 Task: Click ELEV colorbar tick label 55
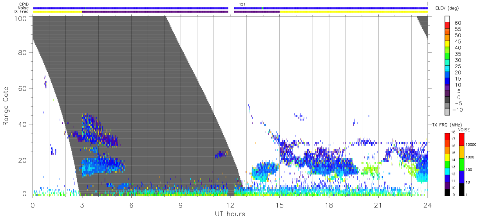click(x=457, y=29)
